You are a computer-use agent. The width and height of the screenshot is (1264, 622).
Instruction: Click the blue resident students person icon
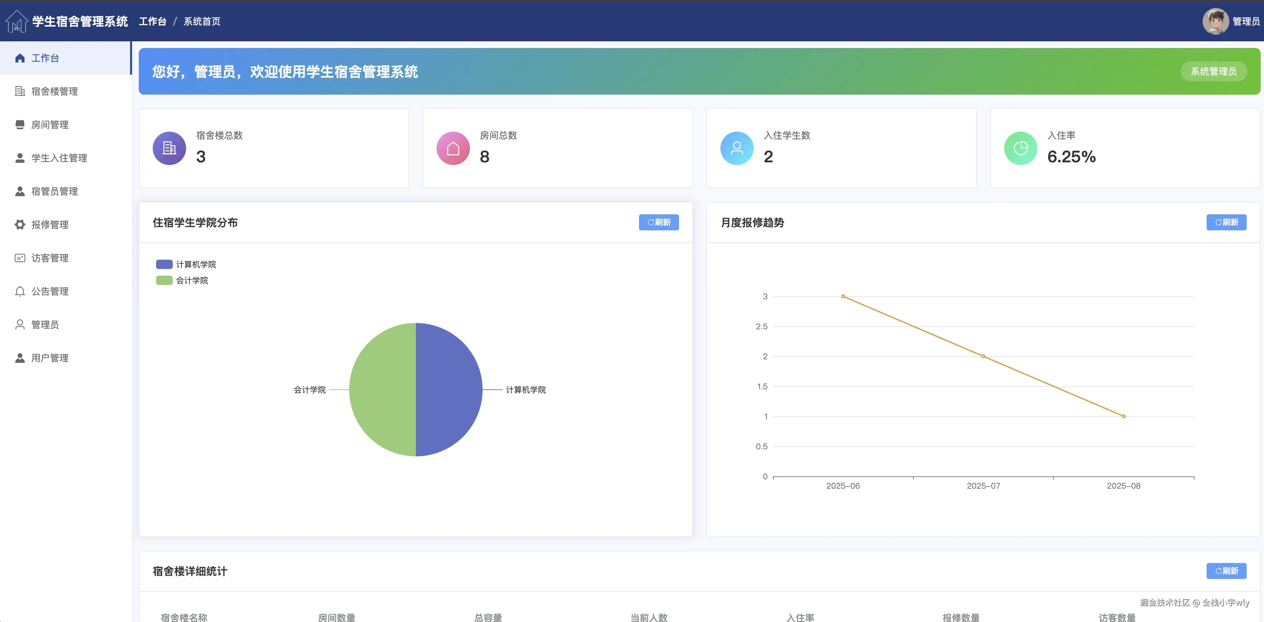[x=736, y=148]
